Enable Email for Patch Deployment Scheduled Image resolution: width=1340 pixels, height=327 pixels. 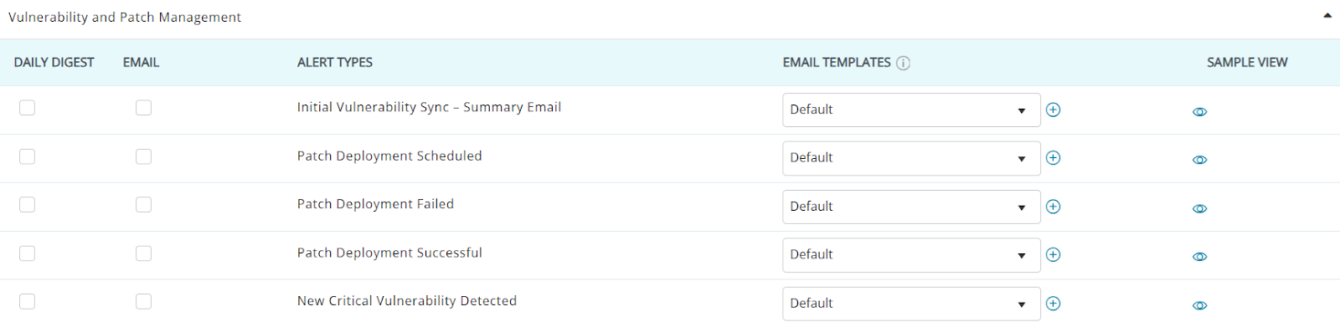point(144,156)
